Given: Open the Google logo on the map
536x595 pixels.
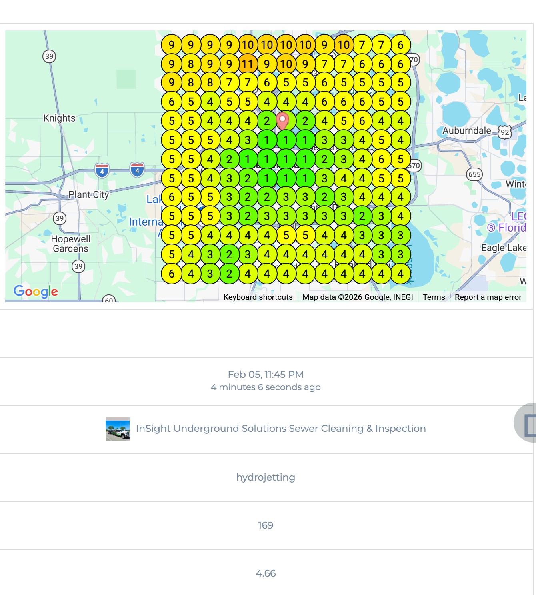Looking at the screenshot, I should click(x=36, y=292).
